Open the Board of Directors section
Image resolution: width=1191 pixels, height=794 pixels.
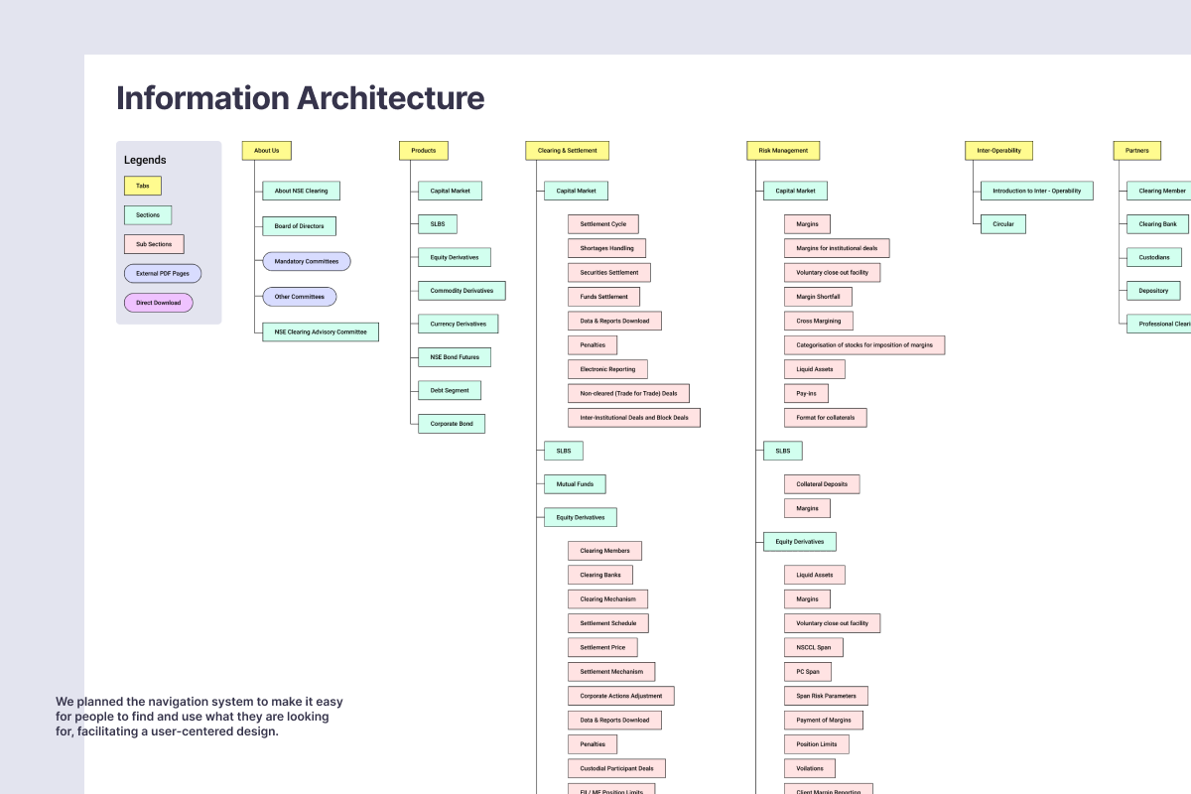[299, 226]
